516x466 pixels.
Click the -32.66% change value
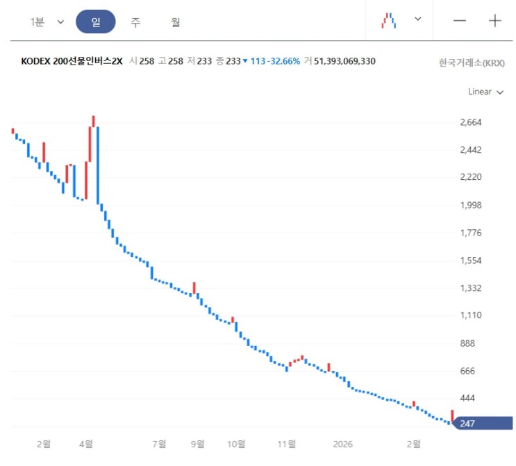click(x=283, y=61)
